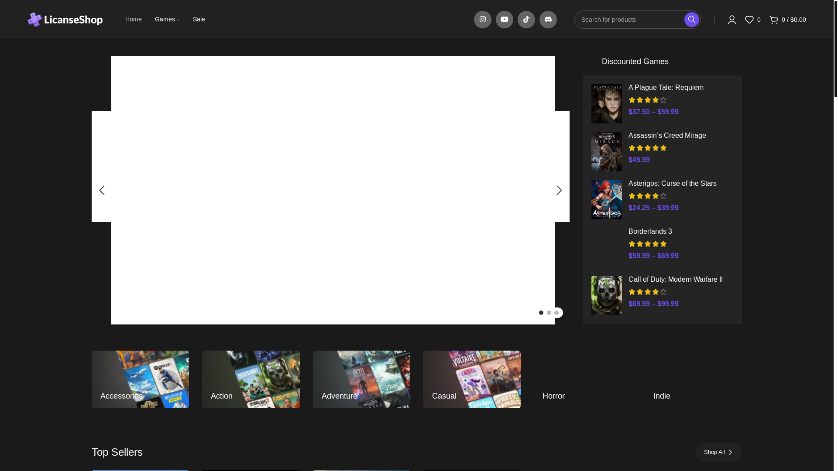Viewport: 838px width, 471px height.
Task: Select the first slider dot
Action: click(x=541, y=313)
